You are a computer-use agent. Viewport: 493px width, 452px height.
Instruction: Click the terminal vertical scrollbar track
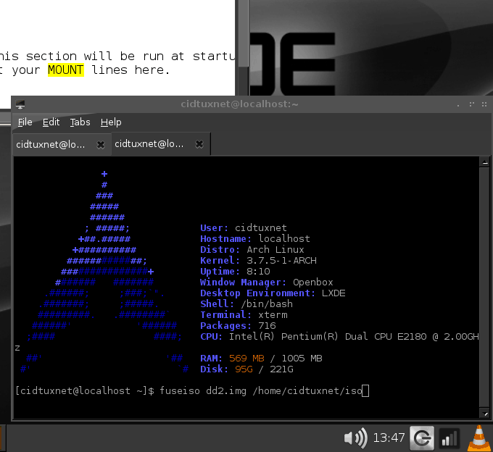484,288
